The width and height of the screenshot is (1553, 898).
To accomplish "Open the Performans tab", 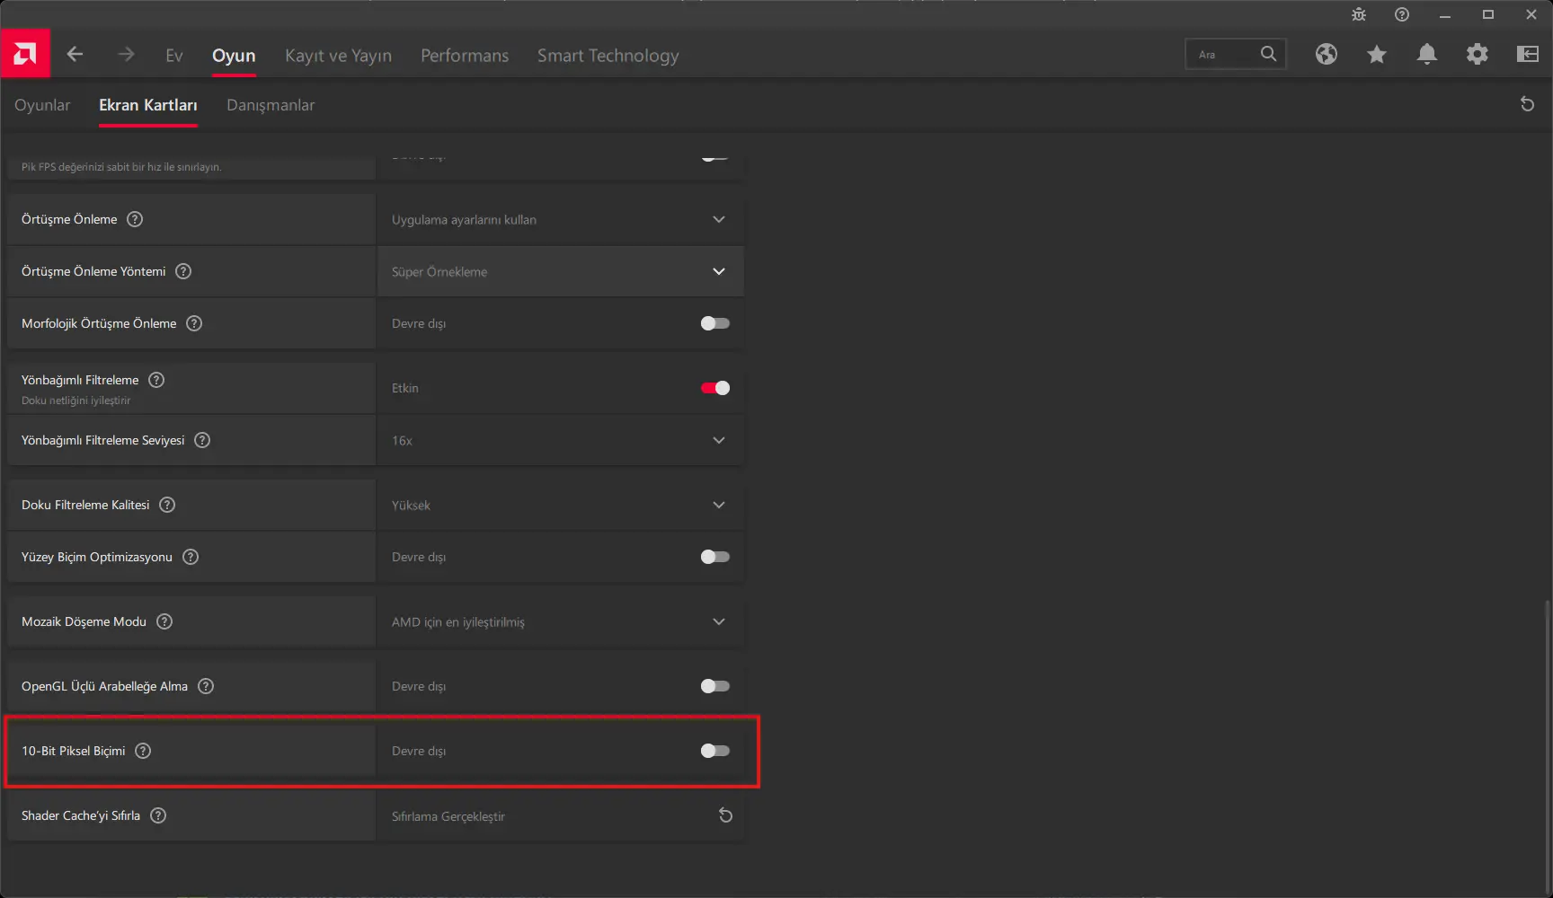I will coord(465,56).
